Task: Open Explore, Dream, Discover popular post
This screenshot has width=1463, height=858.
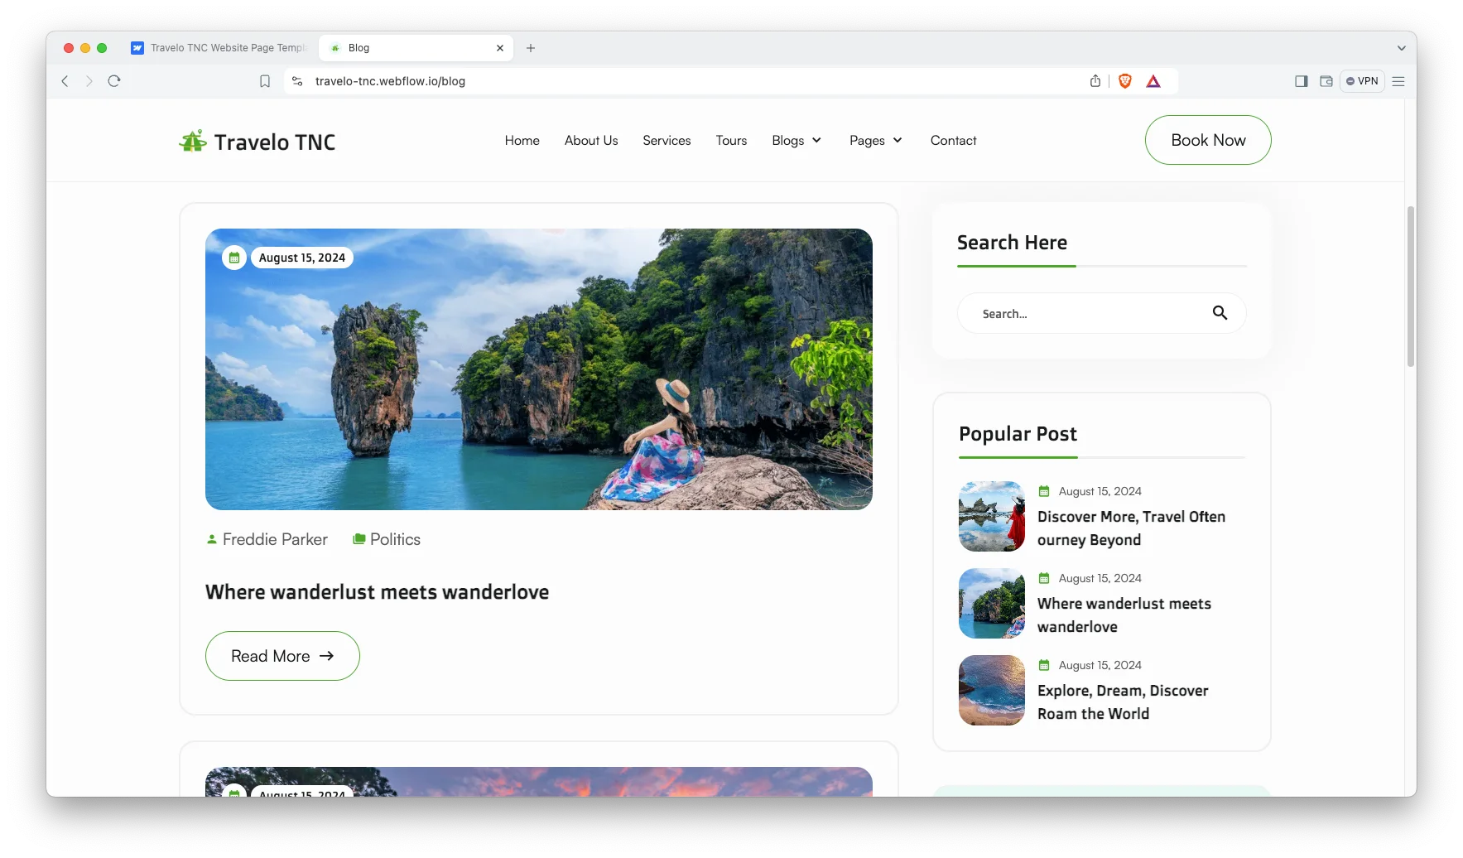Action: (1123, 702)
